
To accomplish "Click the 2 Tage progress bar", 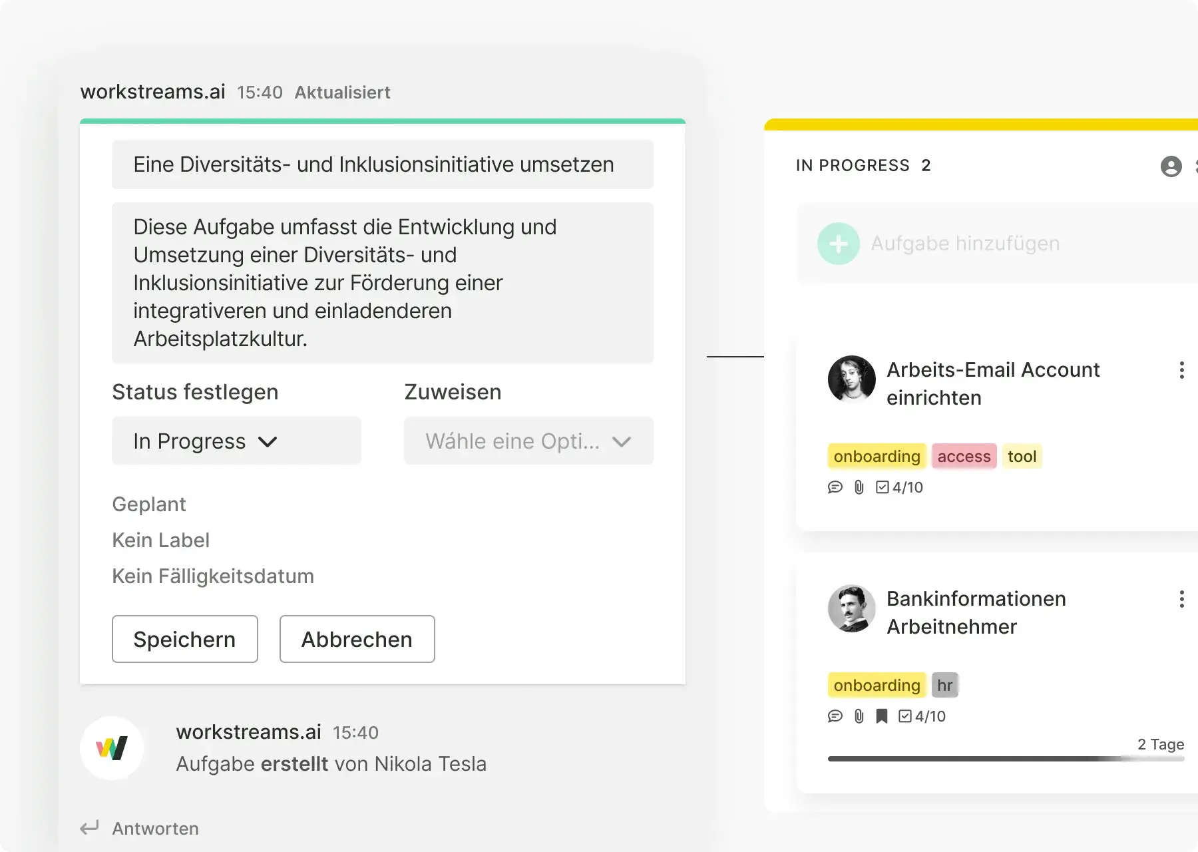I will click(x=1005, y=759).
